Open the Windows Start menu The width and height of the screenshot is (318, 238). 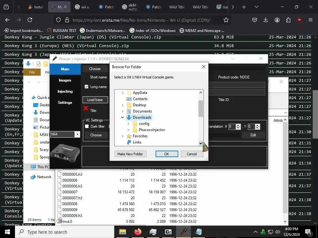click(7, 232)
